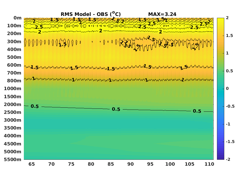237x177 pixels.
Task: Click the '800m' depth axis label
Action: (x=14, y=81)
